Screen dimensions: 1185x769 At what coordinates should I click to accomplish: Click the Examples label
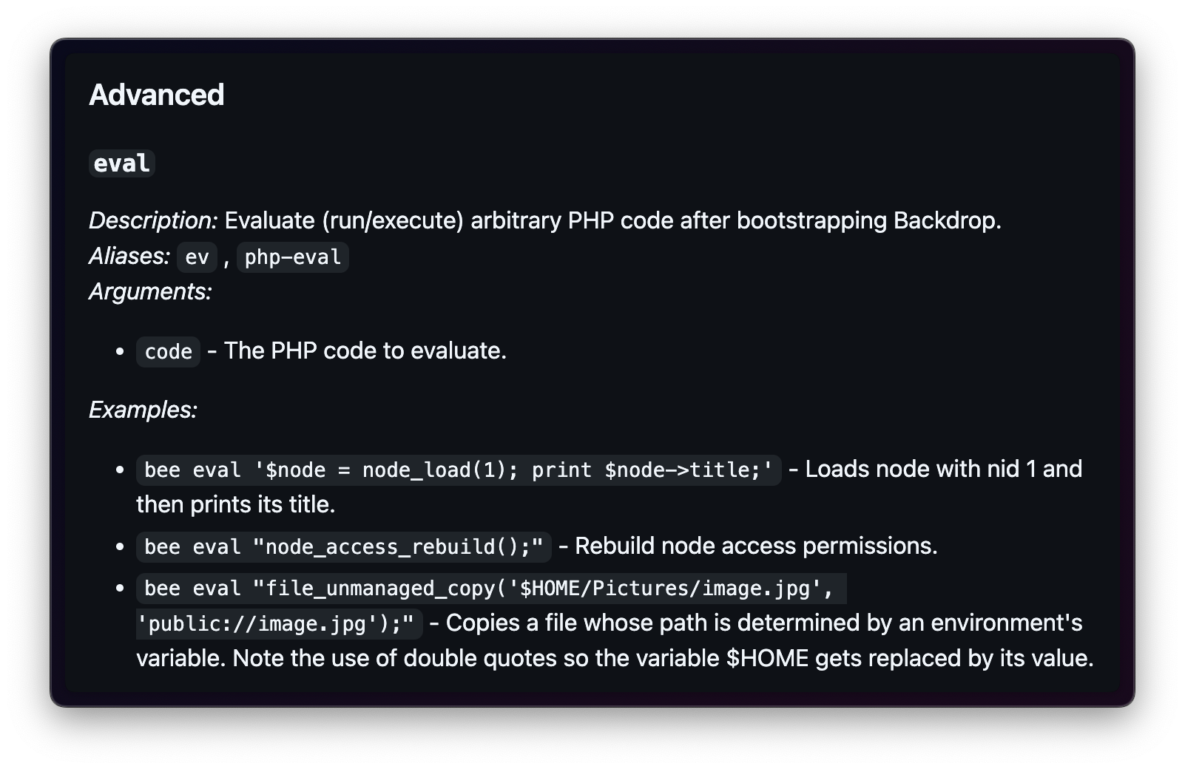143,410
